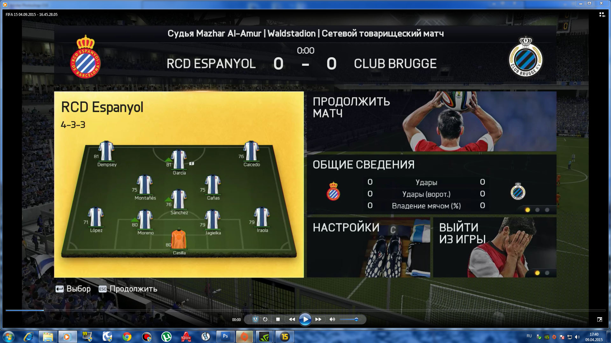Viewport: 611px width, 343px height.
Task: Select ПРОДОЛЖИТЬ МАТЧ tile
Action: [432, 121]
